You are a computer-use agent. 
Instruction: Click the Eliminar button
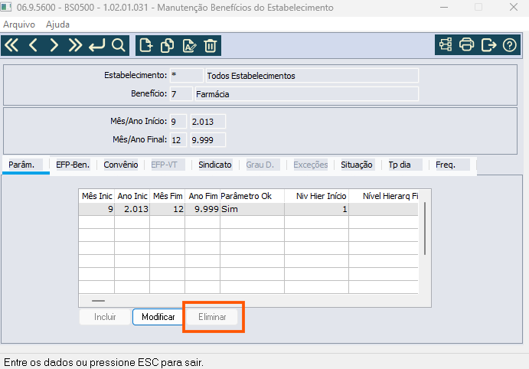click(212, 317)
